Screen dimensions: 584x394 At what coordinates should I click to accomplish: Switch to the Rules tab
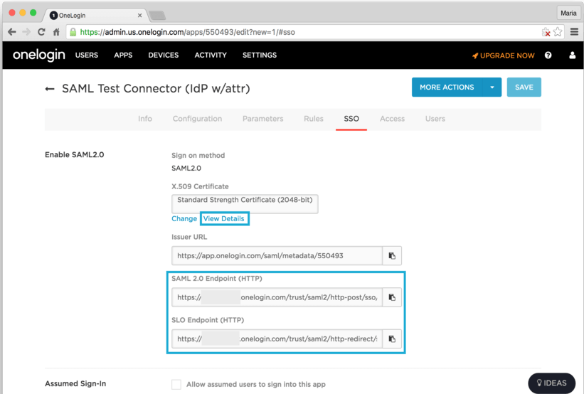coord(314,119)
